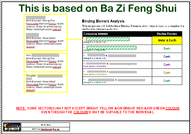191x134 pixels.
Task: Select the yellow Metal & Earth cell
Action: (167, 40)
